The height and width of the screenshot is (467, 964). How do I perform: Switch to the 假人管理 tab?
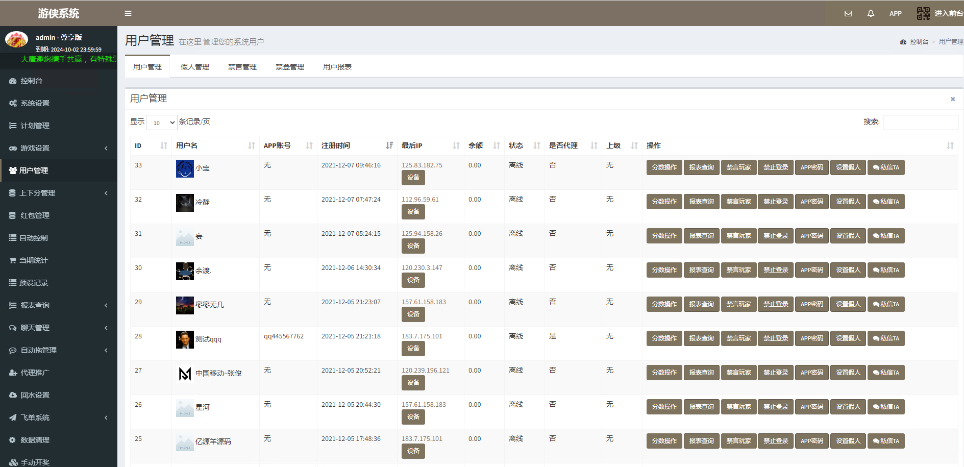(x=195, y=67)
